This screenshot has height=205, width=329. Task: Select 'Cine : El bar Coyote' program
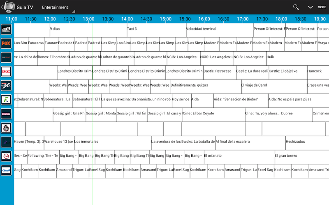214,115
